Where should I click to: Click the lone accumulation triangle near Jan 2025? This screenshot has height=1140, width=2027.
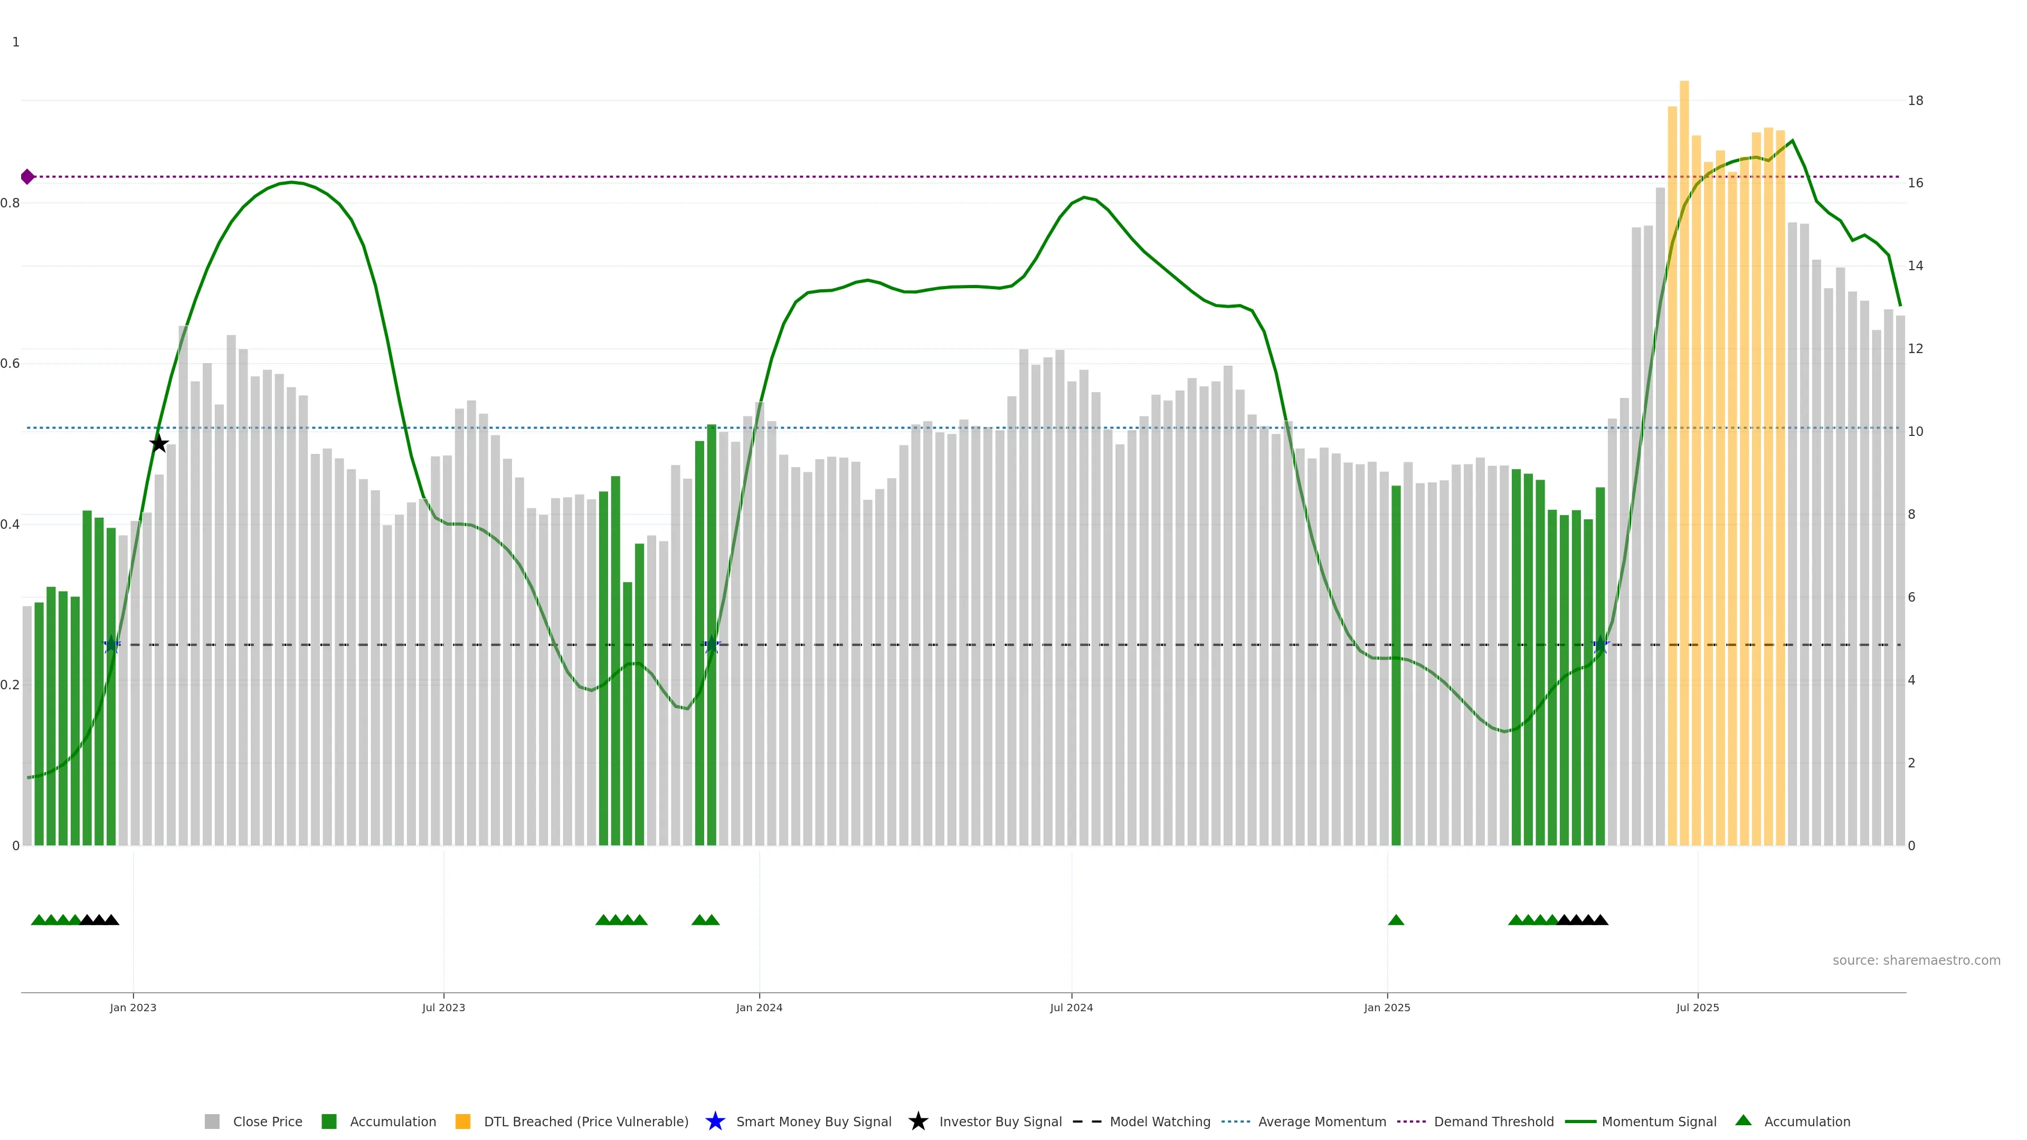coord(1396,920)
